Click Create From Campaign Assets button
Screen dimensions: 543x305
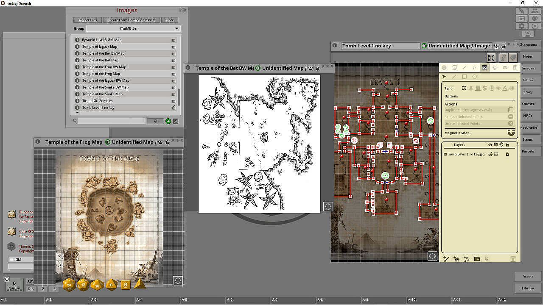(x=131, y=20)
